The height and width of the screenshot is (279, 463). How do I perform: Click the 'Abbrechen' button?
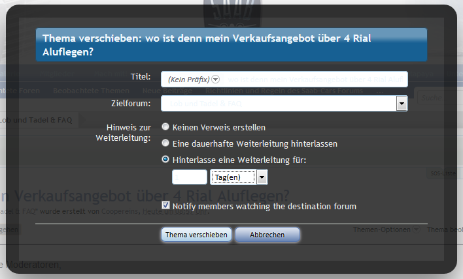click(x=267, y=235)
